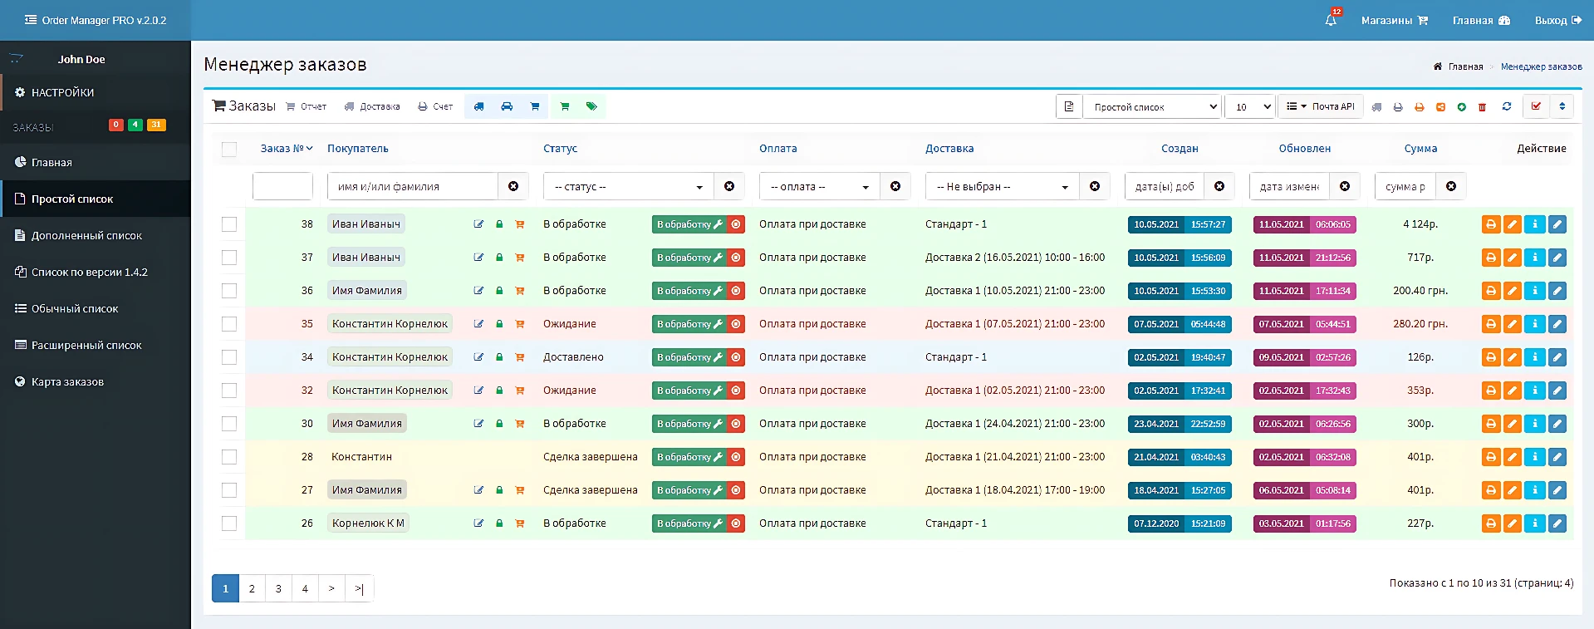Viewport: 1594px width, 629px height.
Task: Click the red check-mark button in toolbar
Action: 1536,106
